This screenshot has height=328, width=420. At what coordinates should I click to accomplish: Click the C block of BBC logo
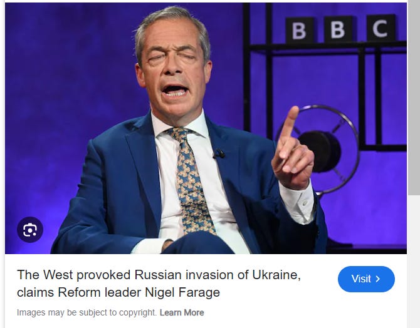pos(381,28)
